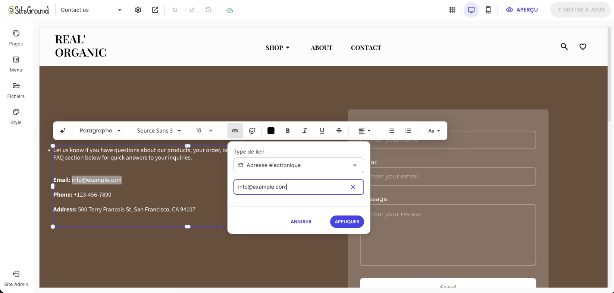Open the Style palette panel
Viewport: 614px width, 293px height.
(16, 117)
